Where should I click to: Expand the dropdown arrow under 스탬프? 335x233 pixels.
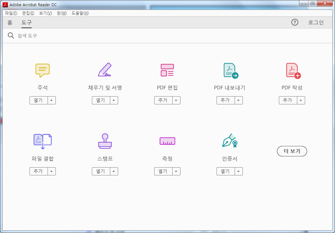pos(114,171)
